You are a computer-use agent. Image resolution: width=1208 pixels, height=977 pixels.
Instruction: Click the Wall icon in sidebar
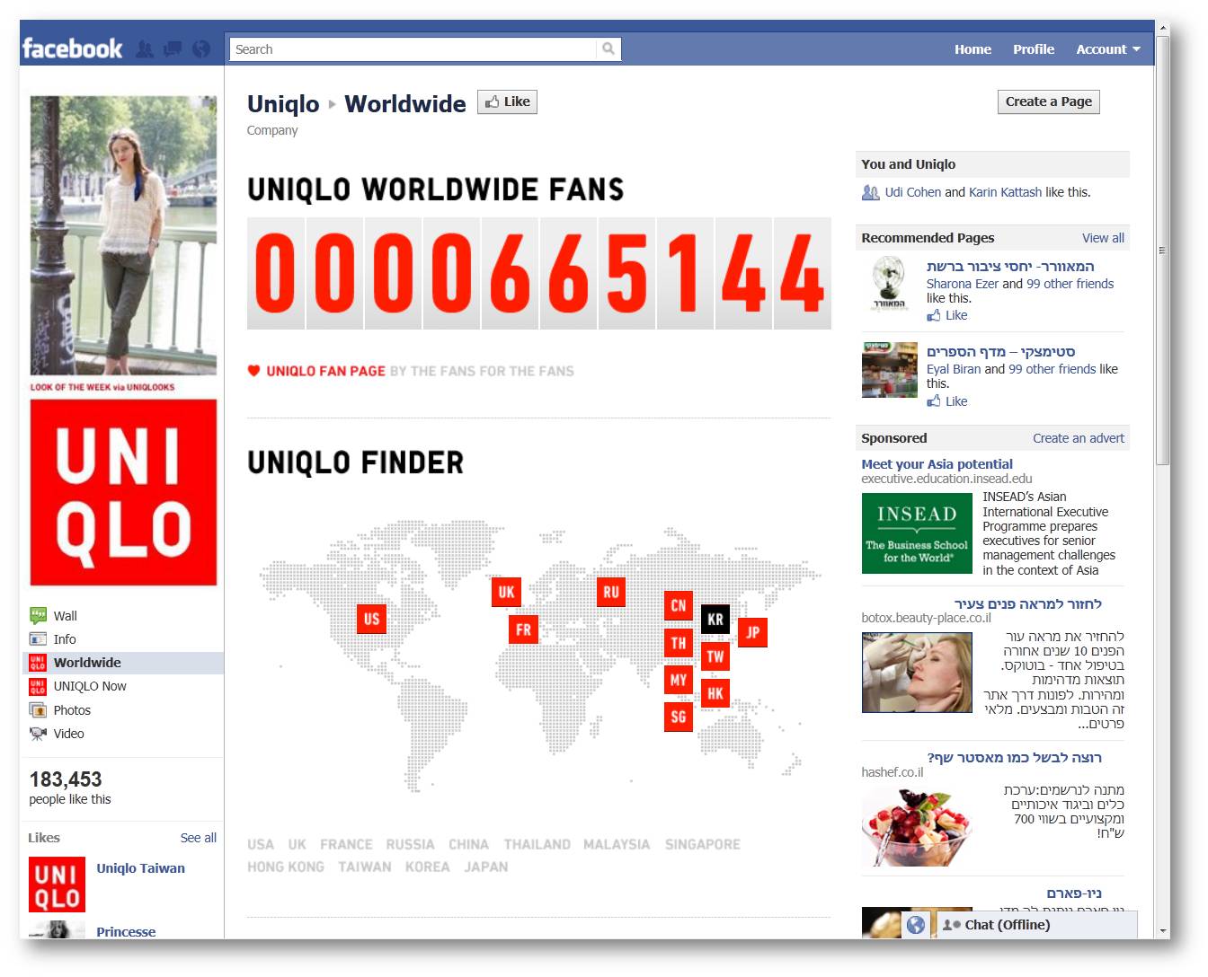[38, 615]
